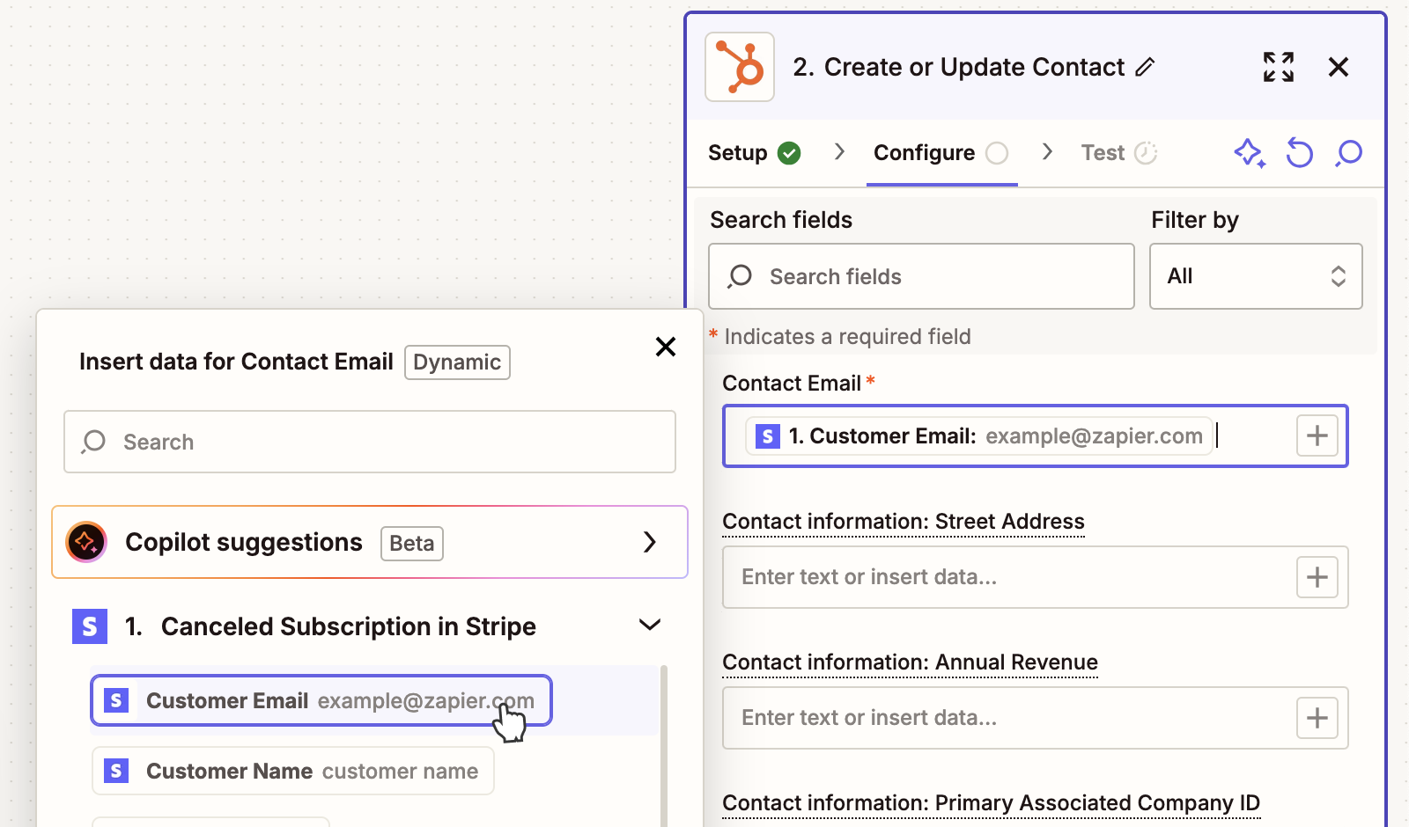The height and width of the screenshot is (827, 1409).
Task: Switch to the Setup tab
Action: click(755, 153)
